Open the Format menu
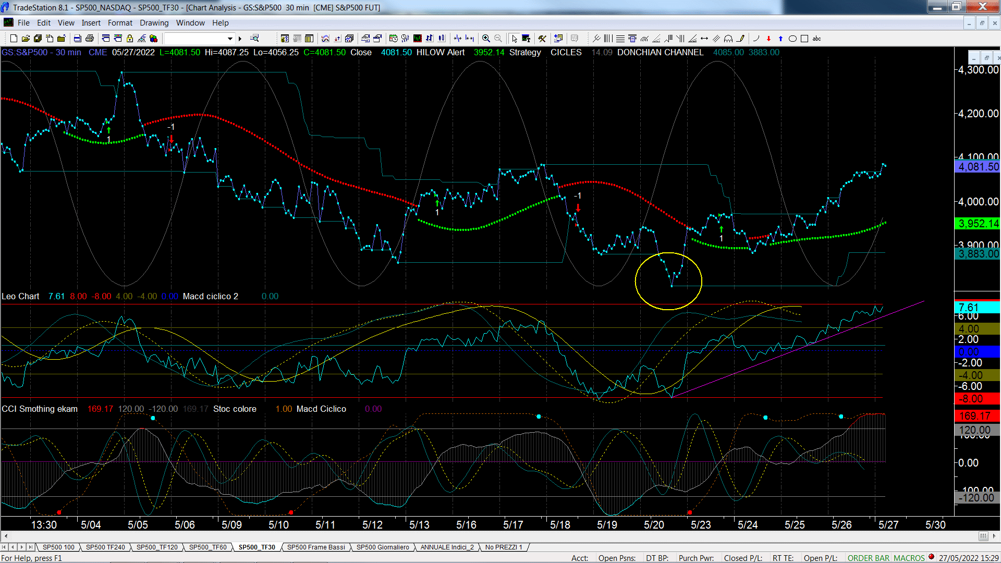Viewport: 1001px width, 563px height. (120, 22)
